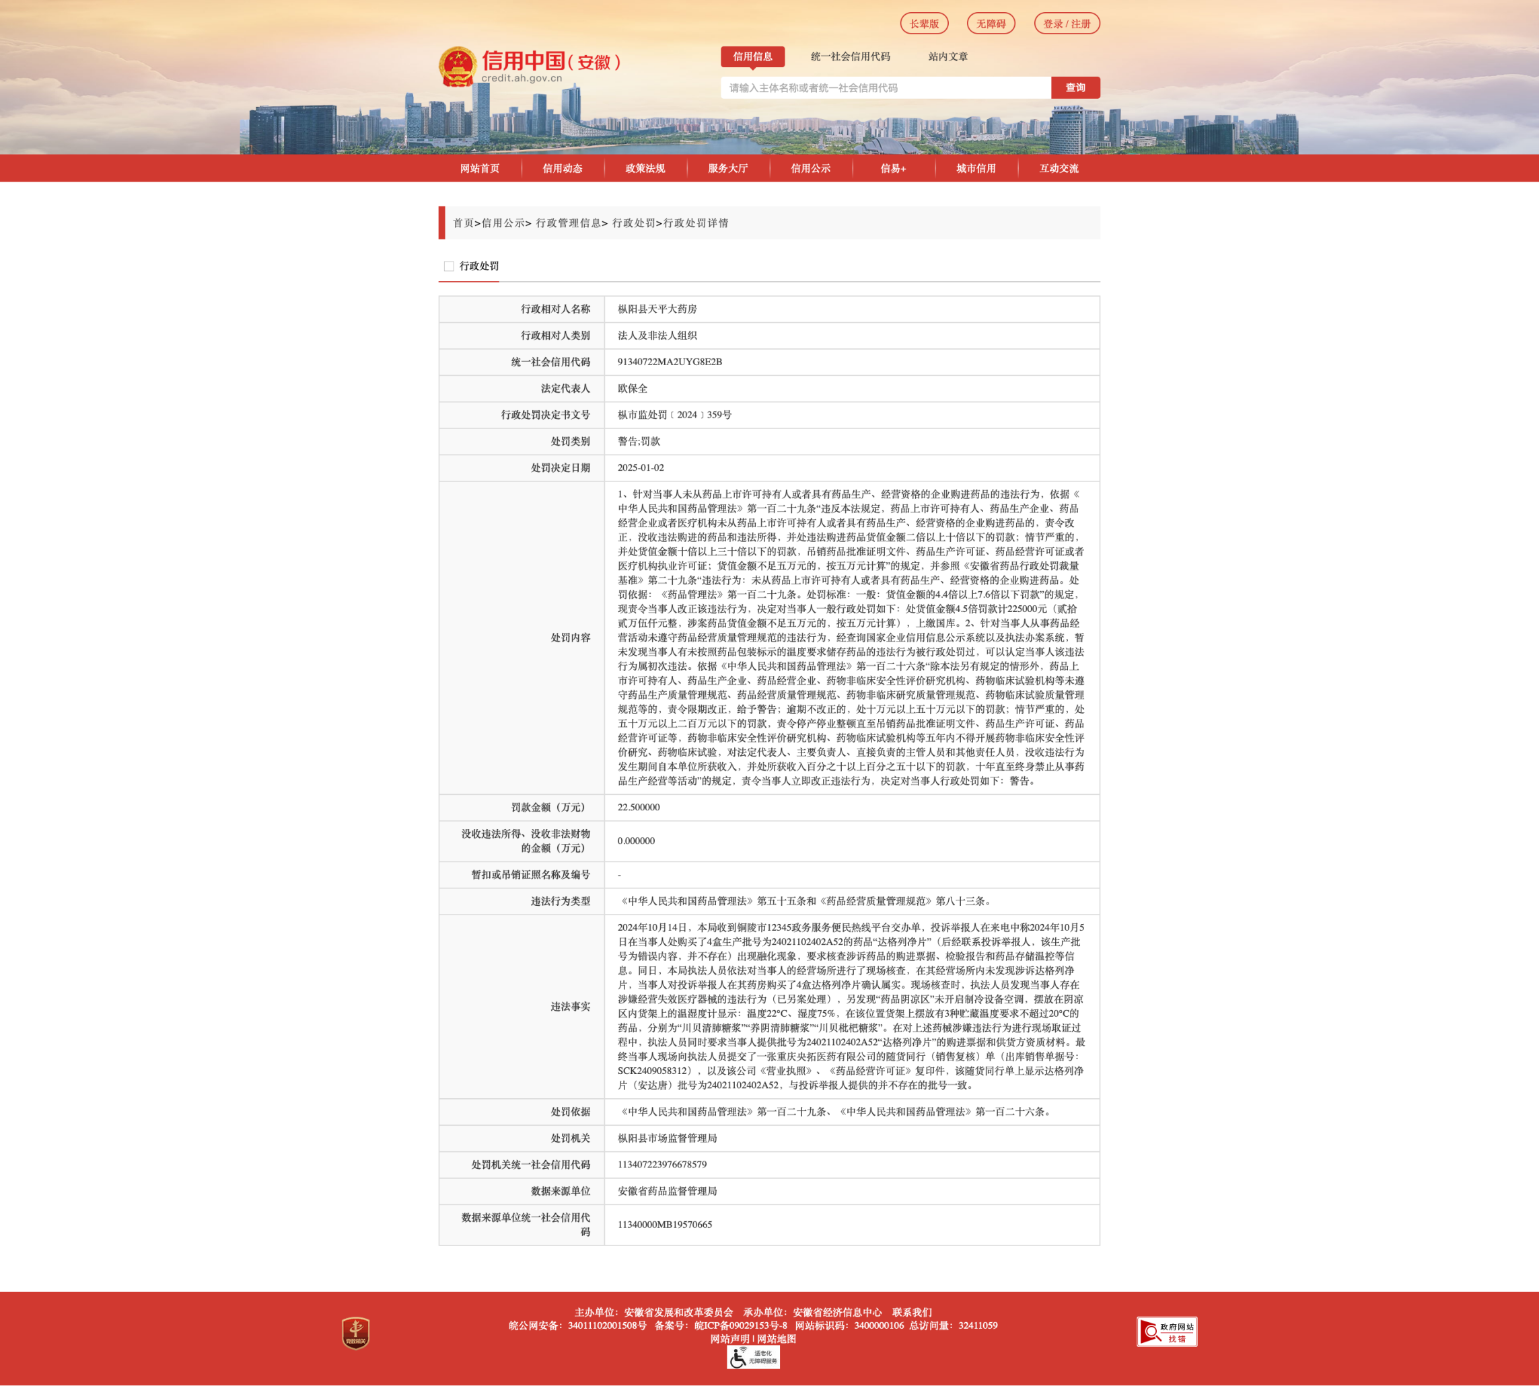Click the national emblem logo icon
The height and width of the screenshot is (1386, 1539).
click(457, 67)
